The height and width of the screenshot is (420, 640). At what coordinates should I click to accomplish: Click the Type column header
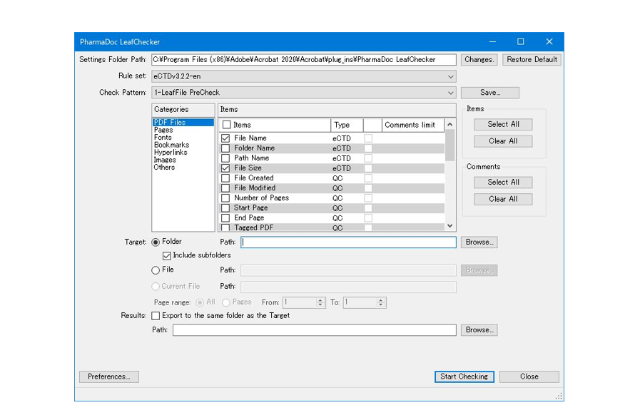click(x=347, y=125)
